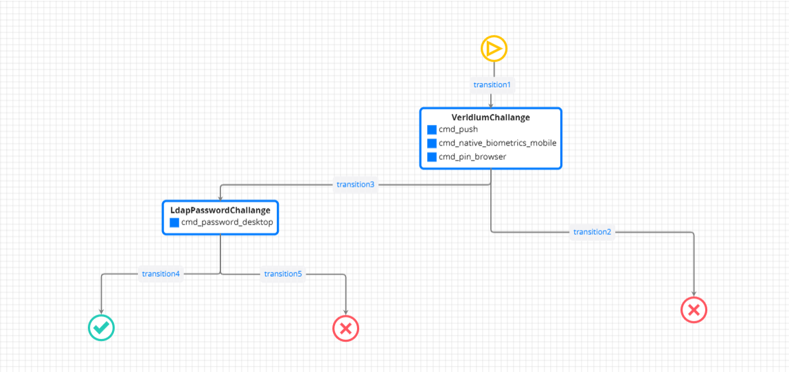Click the transition2 label
Image resolution: width=789 pixels, height=372 pixels.
pos(592,232)
